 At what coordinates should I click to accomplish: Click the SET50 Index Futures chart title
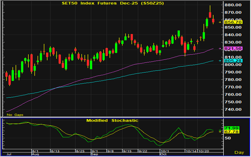111,3
